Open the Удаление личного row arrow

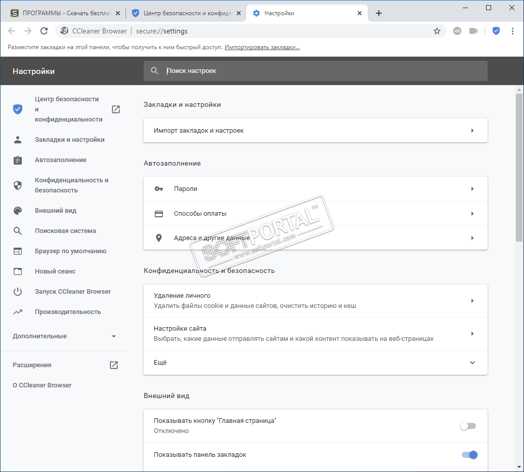(472, 301)
